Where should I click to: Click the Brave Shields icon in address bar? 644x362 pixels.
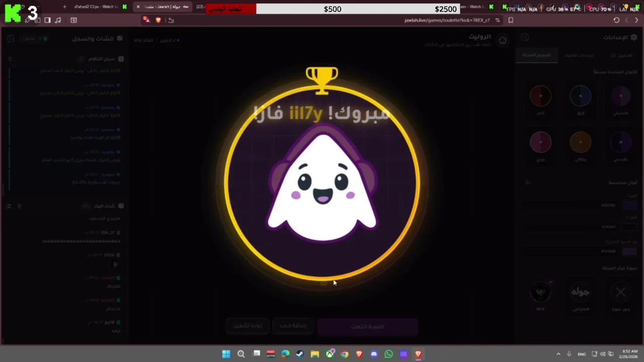tap(158, 20)
